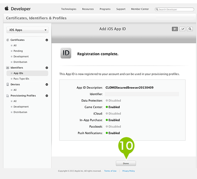Click the Devices phone icon
197x179 pixels.
coord(8,84)
